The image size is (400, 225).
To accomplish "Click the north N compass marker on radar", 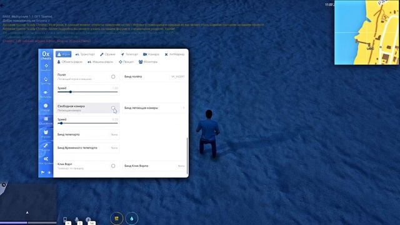I will (x=4, y=185).
